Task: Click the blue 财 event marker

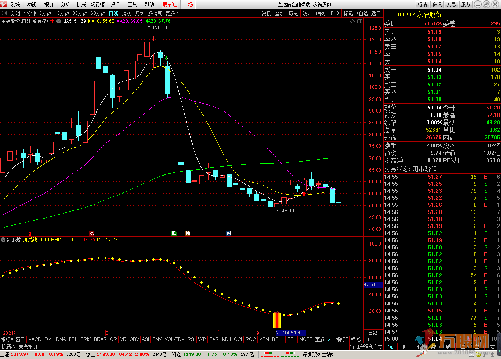Action: 229,233
